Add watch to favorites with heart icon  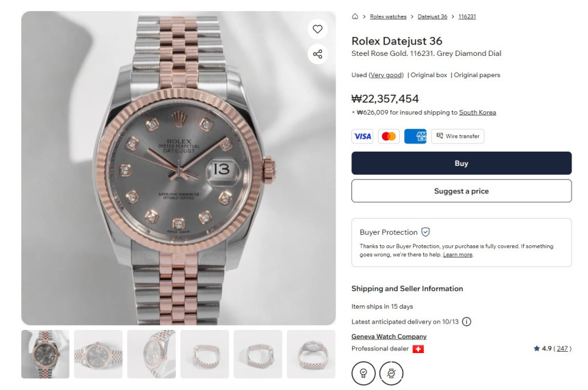[317, 29]
